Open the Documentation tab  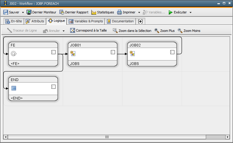(120, 21)
